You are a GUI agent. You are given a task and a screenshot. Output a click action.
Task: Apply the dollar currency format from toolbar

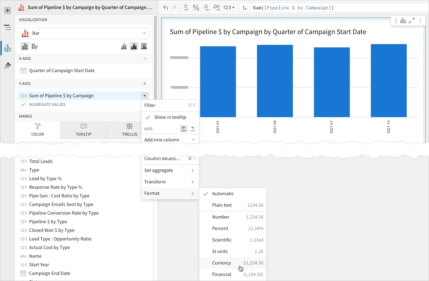tap(186, 8)
